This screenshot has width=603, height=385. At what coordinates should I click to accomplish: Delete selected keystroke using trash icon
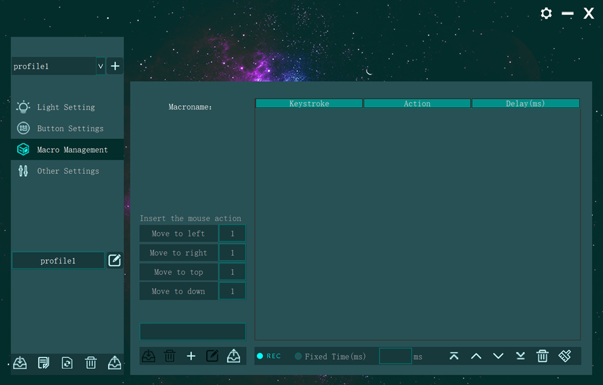pyautogui.click(x=542, y=356)
